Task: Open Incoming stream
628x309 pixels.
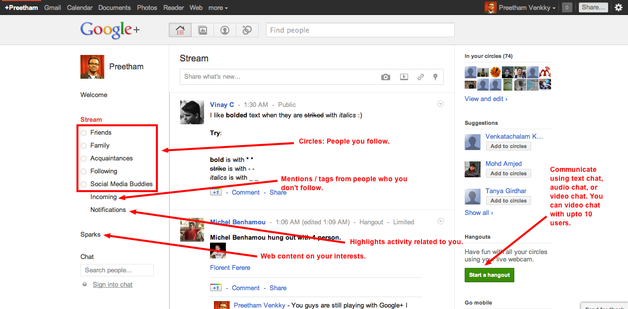Action: [103, 197]
